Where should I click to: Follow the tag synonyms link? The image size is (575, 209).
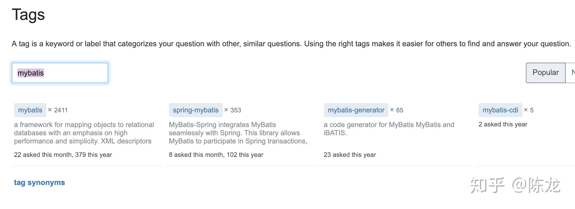39,182
